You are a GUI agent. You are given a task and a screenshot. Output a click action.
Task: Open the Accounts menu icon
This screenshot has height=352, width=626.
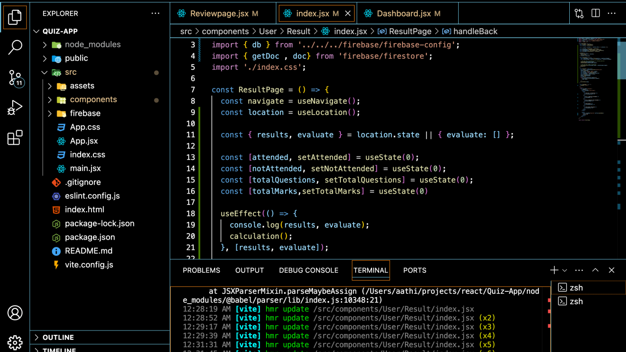[15, 312]
